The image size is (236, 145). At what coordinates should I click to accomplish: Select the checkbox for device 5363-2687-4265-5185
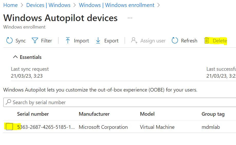(9, 126)
